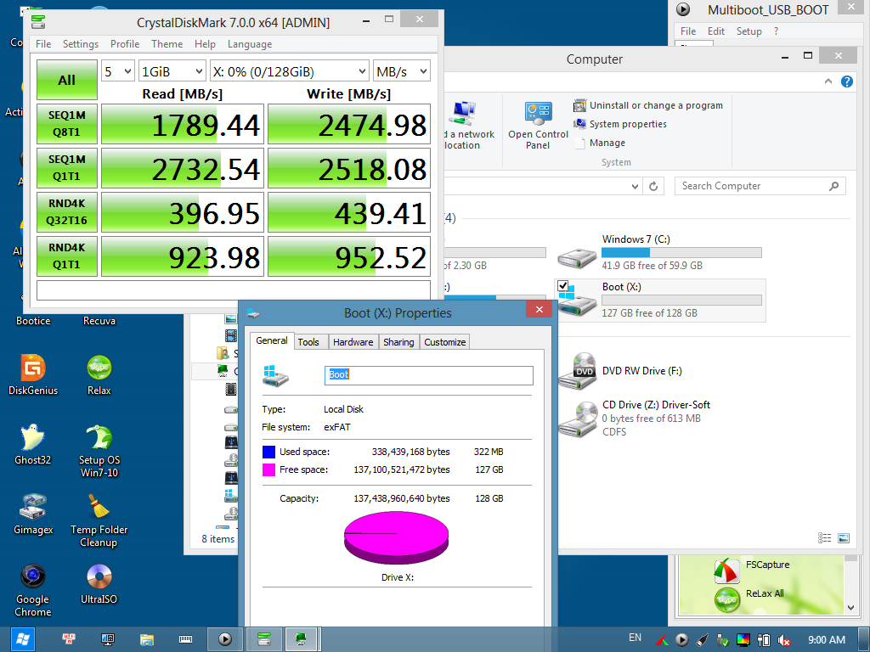Screen dimensions: 870x652
Task: Click the Windows 7 (C:) usage bar
Action: 681,253
